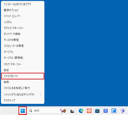The image size is (128, 115).
Task: Open the cloud photo app icon
Action: [114, 111]
